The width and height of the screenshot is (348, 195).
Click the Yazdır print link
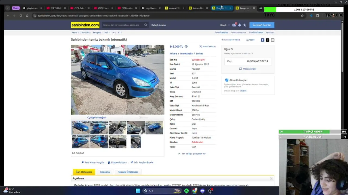pos(250,40)
